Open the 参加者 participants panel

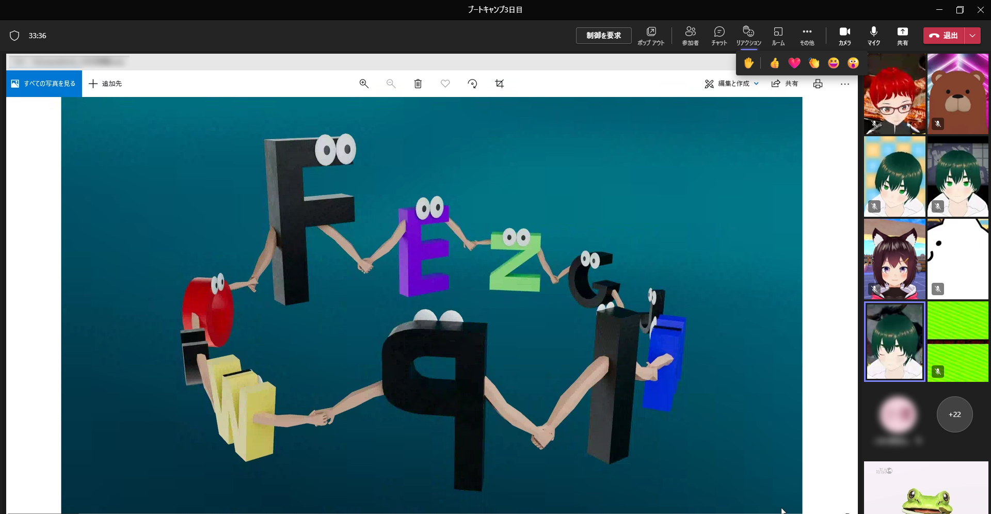tap(690, 36)
